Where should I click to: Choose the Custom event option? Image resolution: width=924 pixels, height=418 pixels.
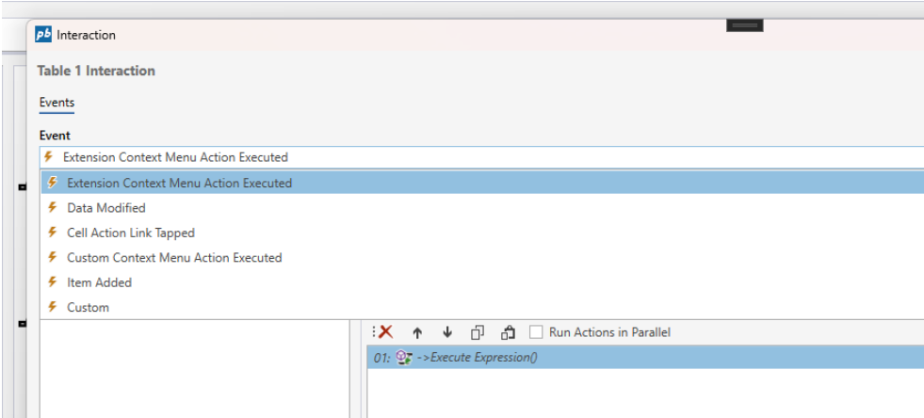[88, 307]
